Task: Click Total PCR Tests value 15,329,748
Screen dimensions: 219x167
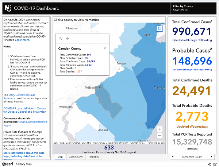Action: click(x=192, y=142)
